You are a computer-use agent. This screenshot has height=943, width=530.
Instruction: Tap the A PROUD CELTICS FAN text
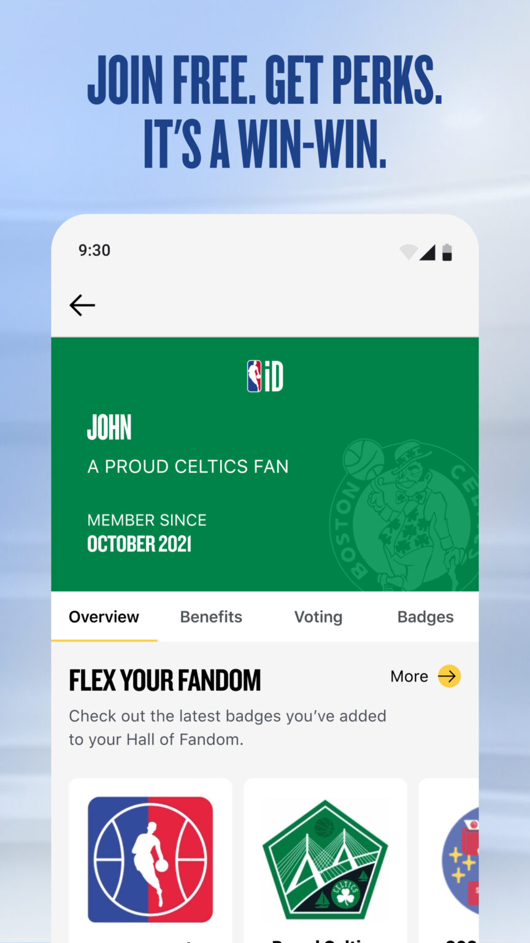coord(188,466)
